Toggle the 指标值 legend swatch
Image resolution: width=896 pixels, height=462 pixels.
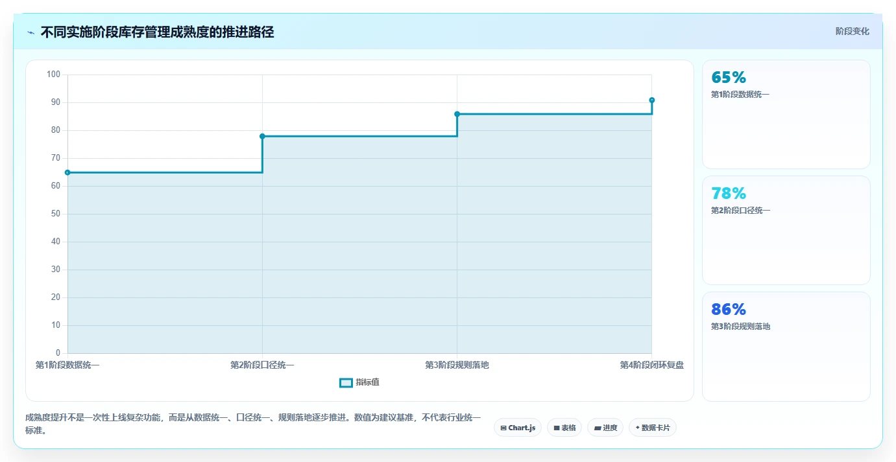coord(346,383)
